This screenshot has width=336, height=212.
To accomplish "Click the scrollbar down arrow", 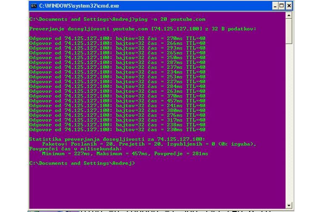I will pos(289,205).
